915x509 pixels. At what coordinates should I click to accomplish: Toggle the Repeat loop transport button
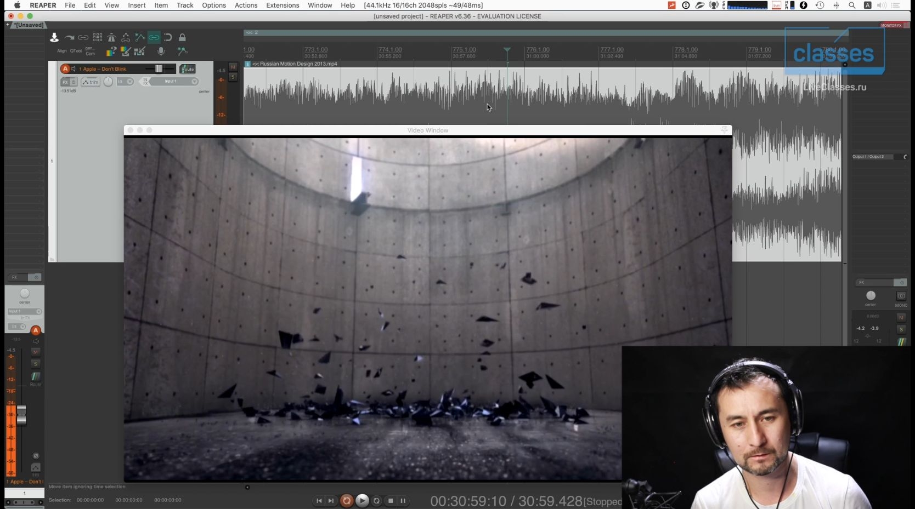click(376, 501)
